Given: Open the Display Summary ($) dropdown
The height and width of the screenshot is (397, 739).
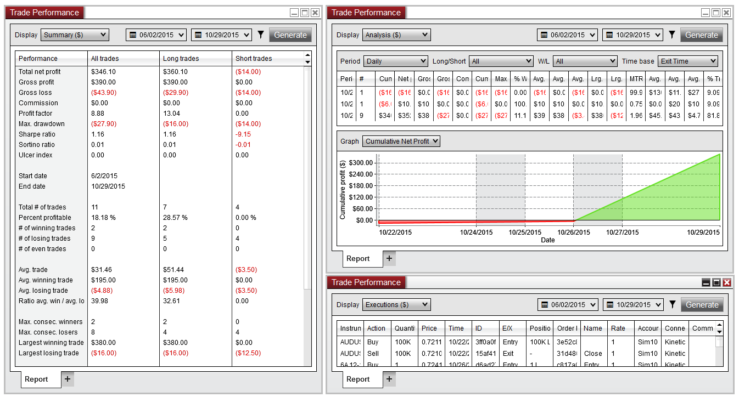Looking at the screenshot, I should click(x=75, y=35).
